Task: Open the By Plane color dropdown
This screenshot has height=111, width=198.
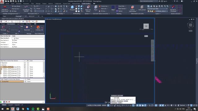Action: pos(28,38)
